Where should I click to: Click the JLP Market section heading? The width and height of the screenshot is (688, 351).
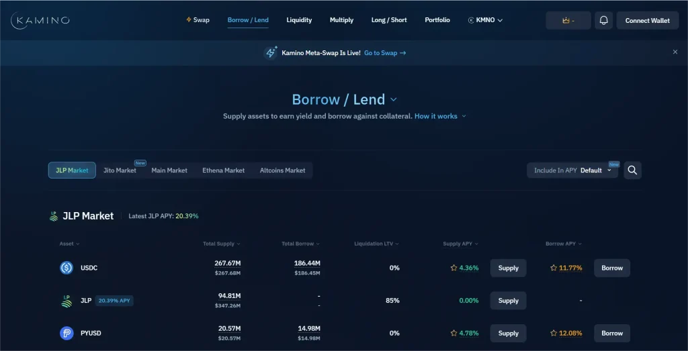88,216
